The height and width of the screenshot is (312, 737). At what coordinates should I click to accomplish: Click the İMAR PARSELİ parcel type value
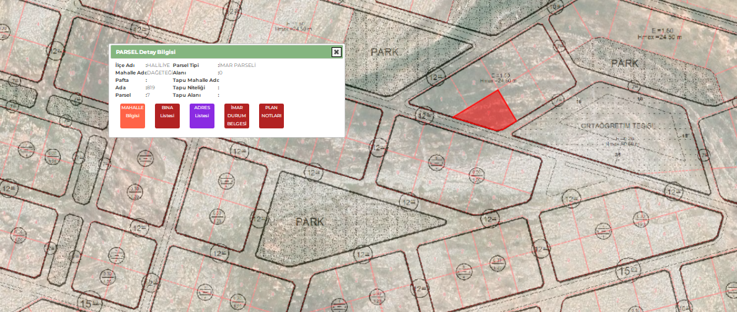click(x=238, y=65)
